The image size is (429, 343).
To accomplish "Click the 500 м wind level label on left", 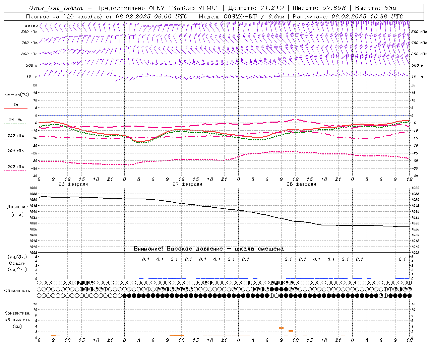I will coord(32,65).
